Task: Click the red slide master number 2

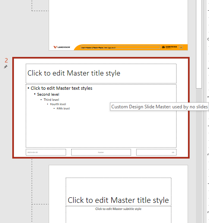Action: click(6, 60)
